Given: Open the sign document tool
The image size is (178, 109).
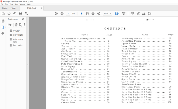Looking at the screenshot, I should pyautogui.click(x=144, y=14).
